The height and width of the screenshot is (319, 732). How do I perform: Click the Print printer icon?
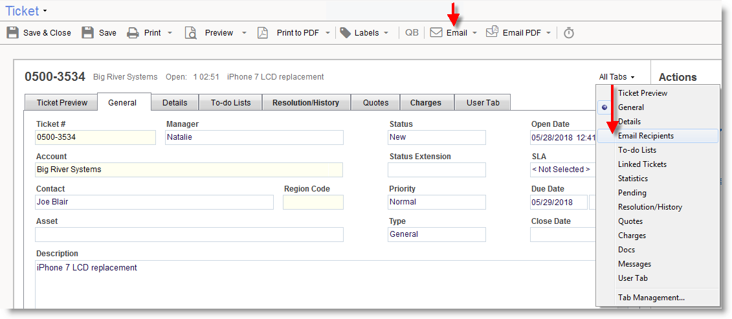[x=133, y=32]
